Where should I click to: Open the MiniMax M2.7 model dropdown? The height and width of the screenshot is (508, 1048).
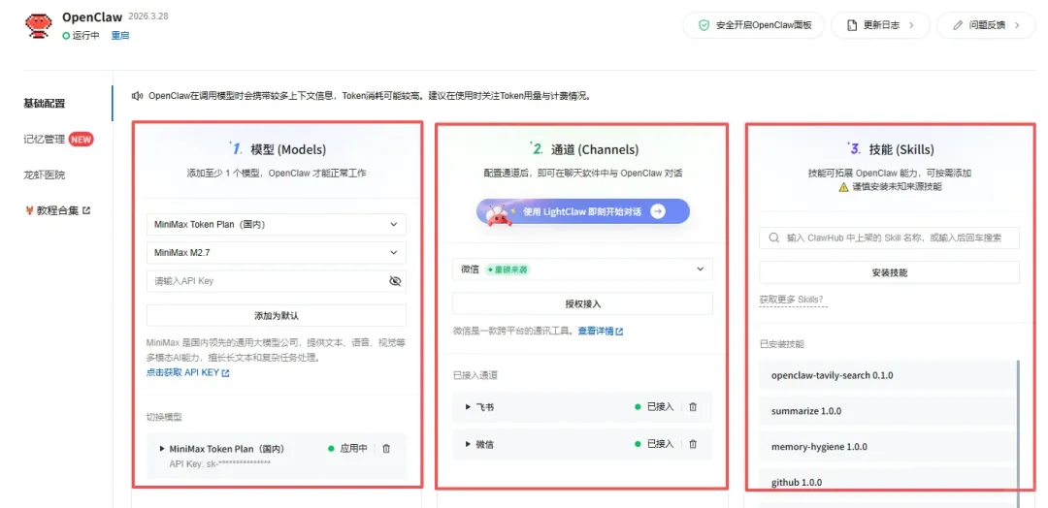[x=276, y=252]
